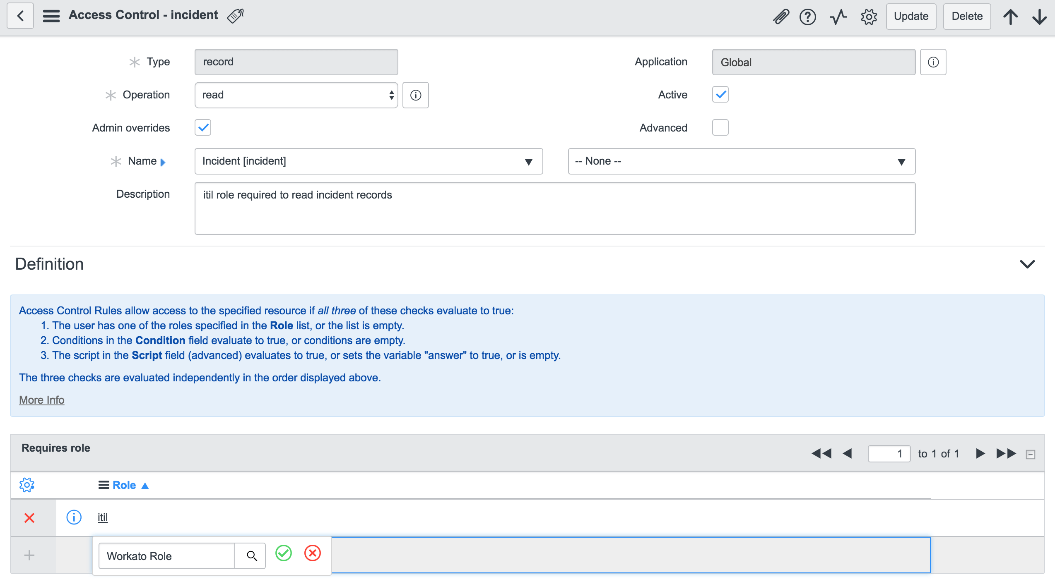This screenshot has height=584, width=1055.
Task: Click the page number input in Requires role pagination
Action: (x=889, y=453)
